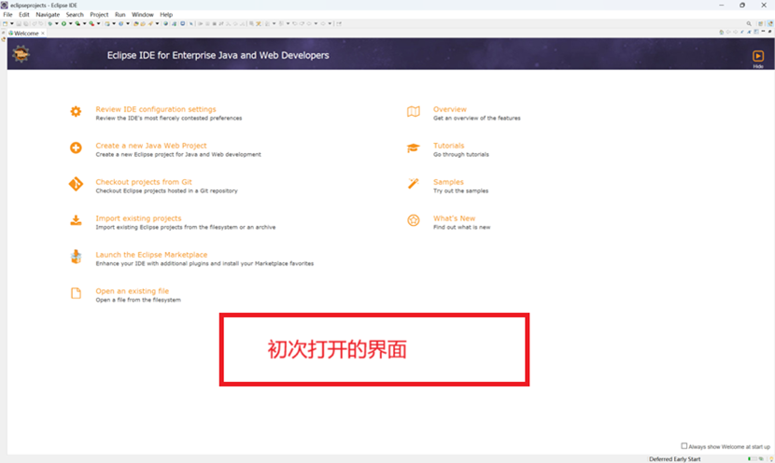Open the Tutorials link

pos(449,146)
